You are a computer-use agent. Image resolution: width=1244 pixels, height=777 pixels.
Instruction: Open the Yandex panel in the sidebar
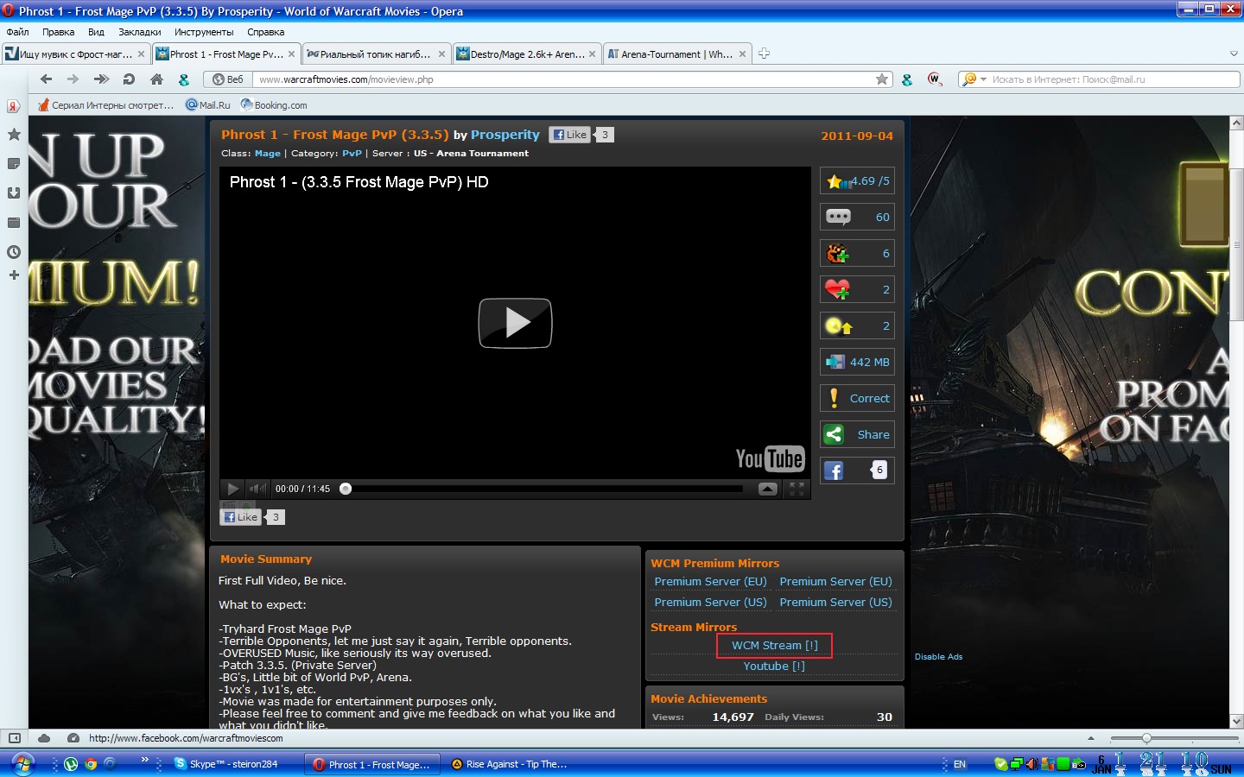tap(14, 106)
